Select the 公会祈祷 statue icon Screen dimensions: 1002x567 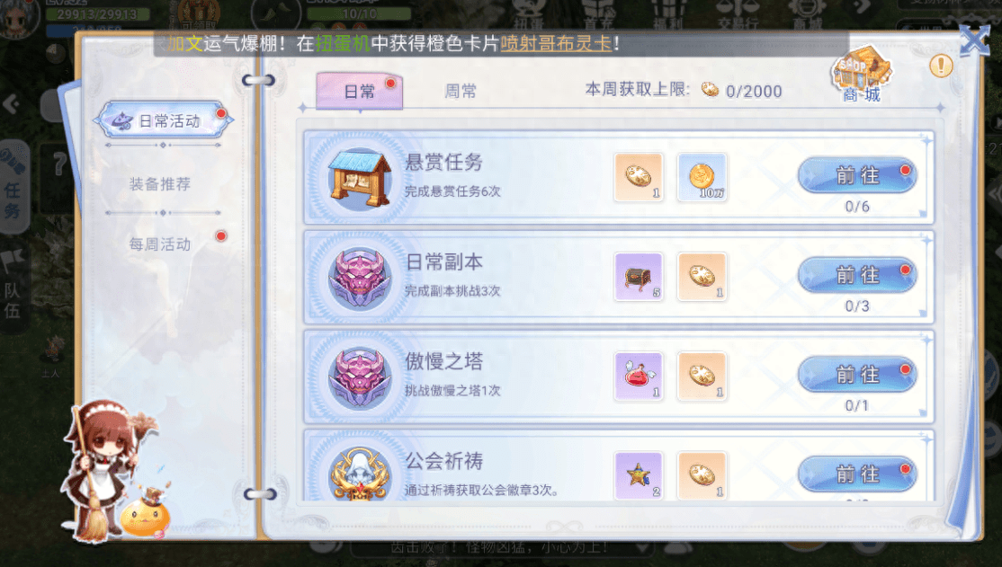point(359,474)
